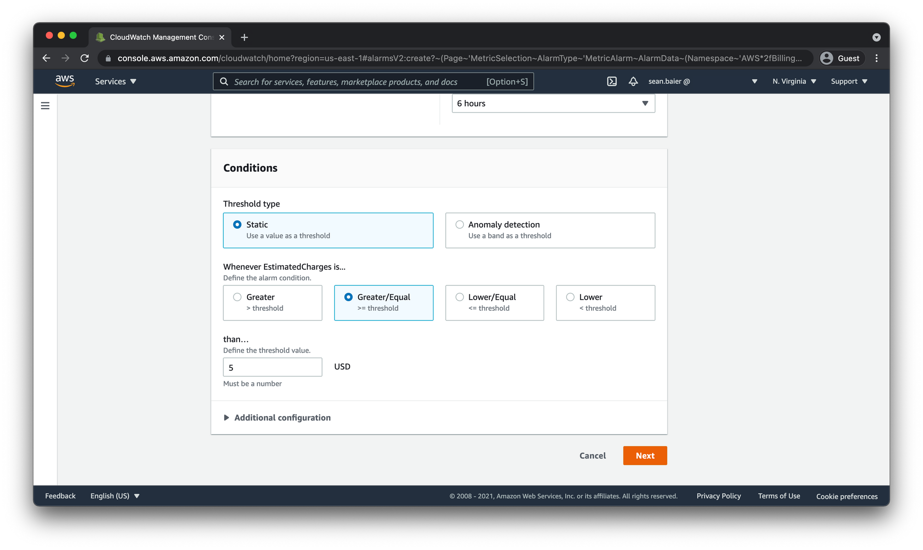Choose the Greater than threshold option

[237, 297]
